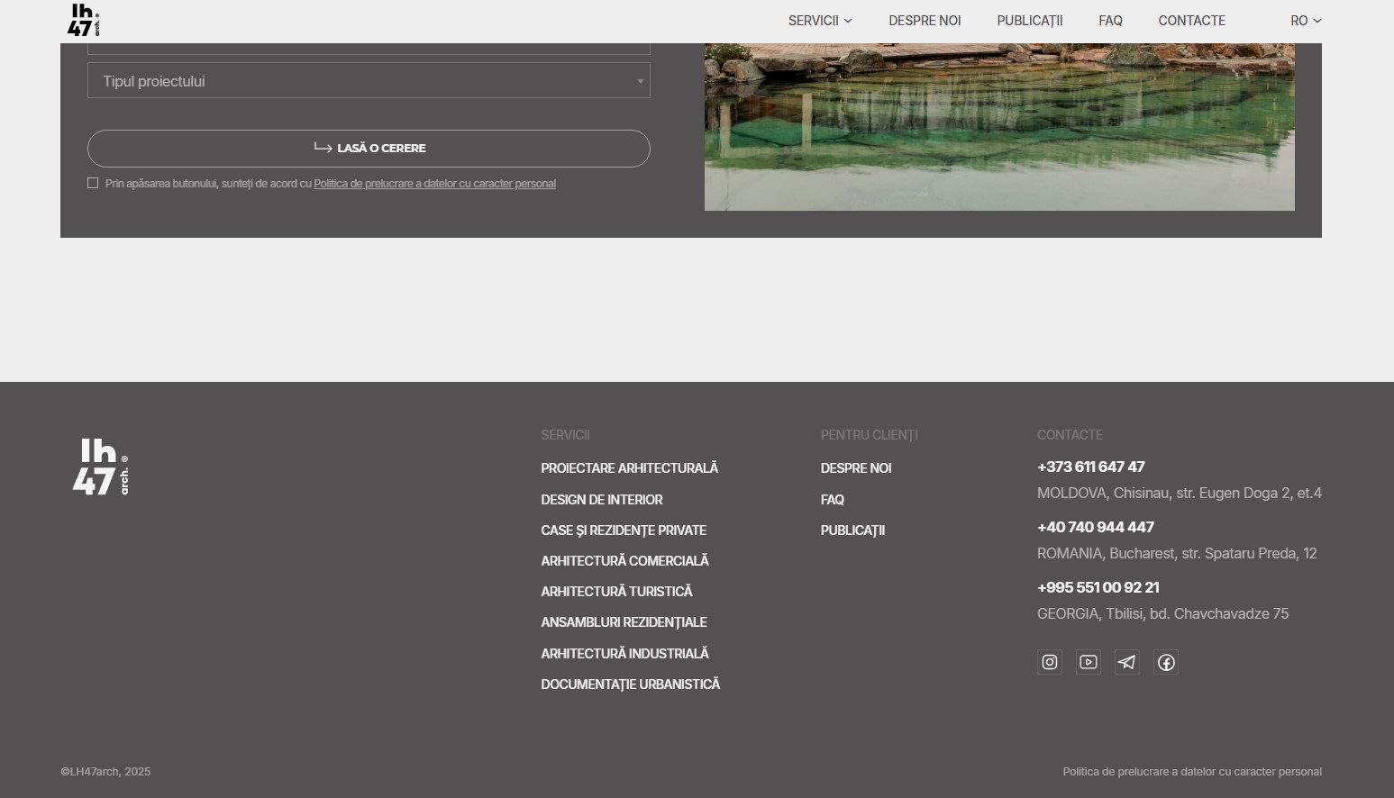Screen dimensions: 1394x798
Task: Open the data policy link under the form
Action: coord(434,184)
